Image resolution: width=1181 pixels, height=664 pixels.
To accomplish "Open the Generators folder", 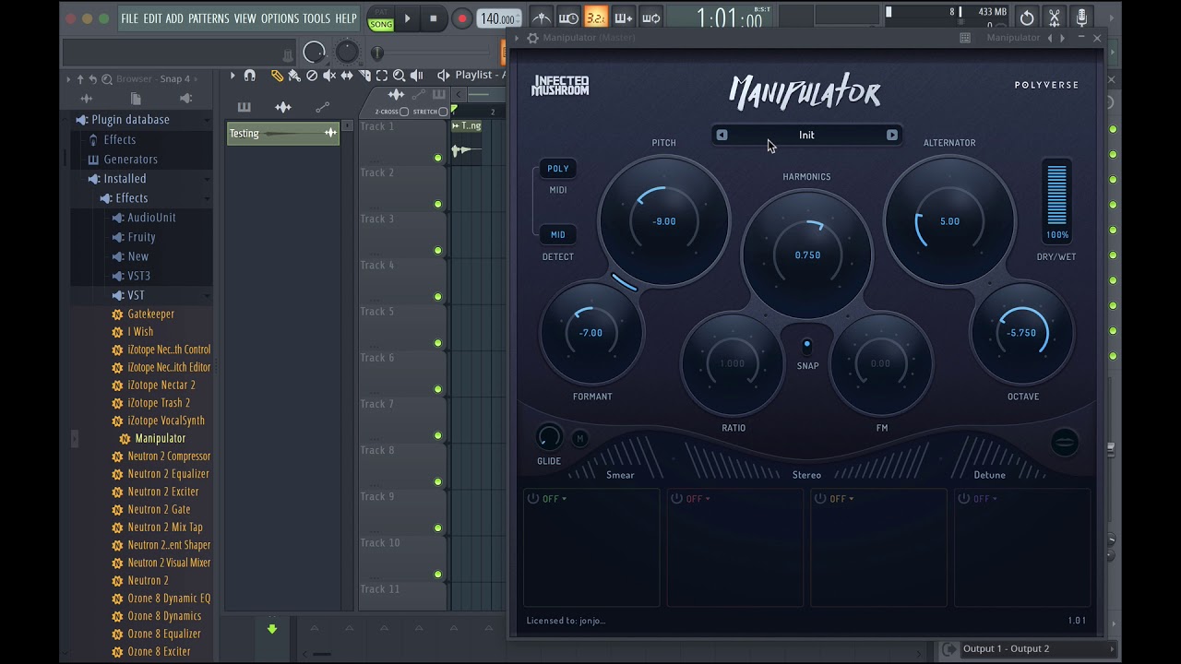I will (x=130, y=160).
